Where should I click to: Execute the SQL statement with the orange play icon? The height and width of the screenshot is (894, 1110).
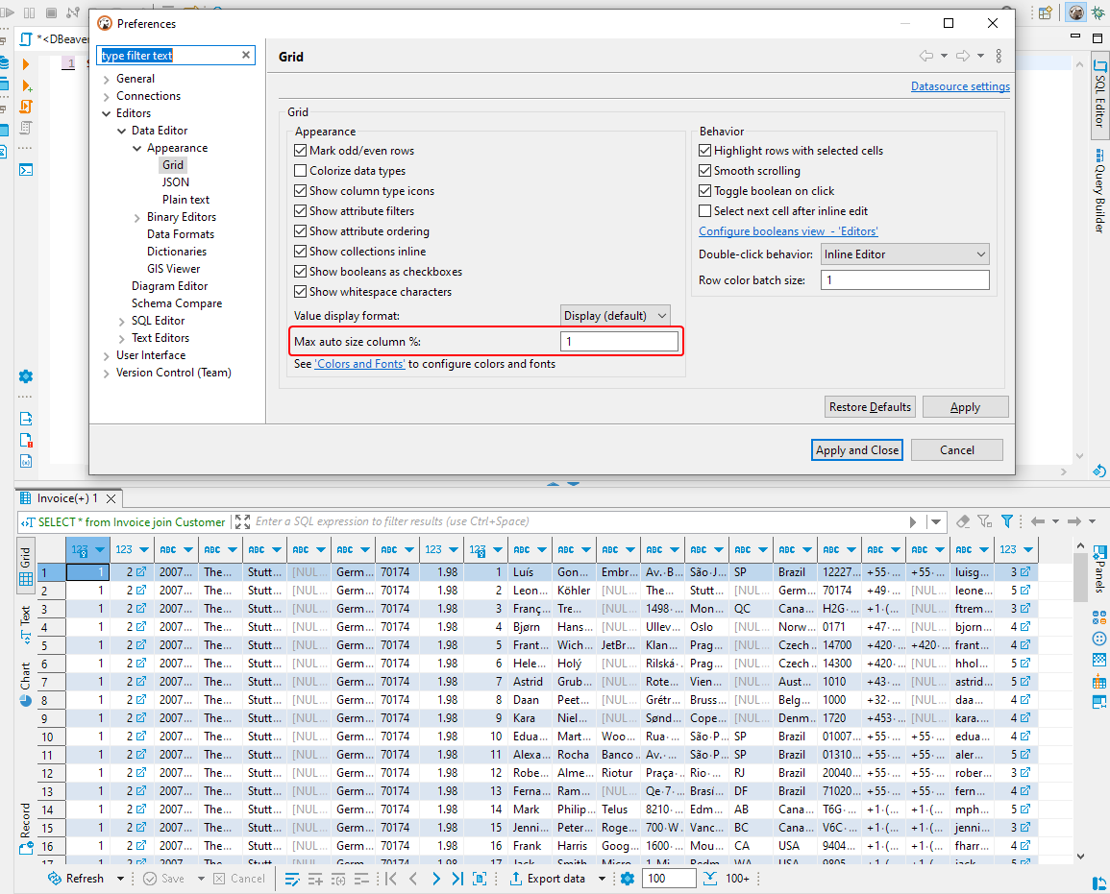click(26, 65)
